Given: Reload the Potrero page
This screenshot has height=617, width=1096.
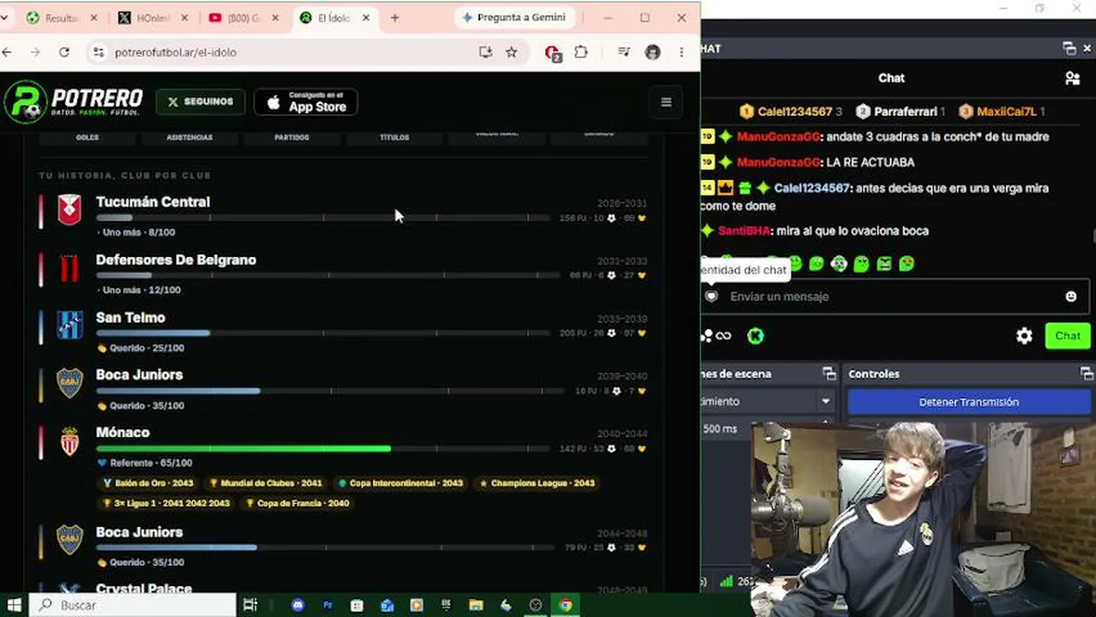Looking at the screenshot, I should [x=63, y=52].
